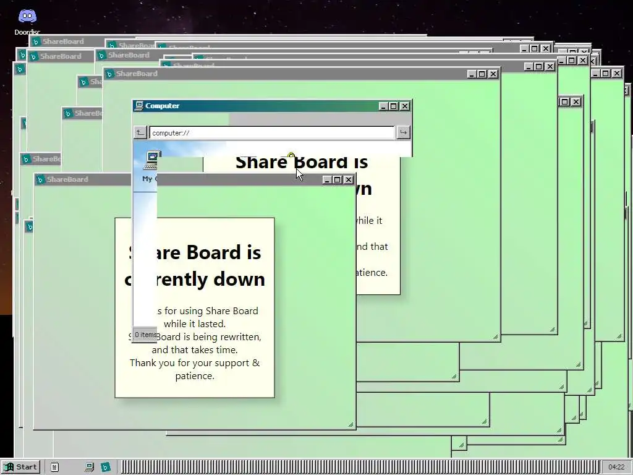Launch the notepad icon in the taskbar
The image size is (633, 475).
55,467
